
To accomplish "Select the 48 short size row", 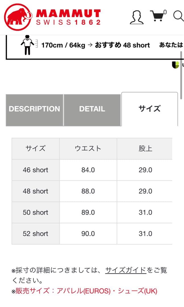I will click(35, 191).
